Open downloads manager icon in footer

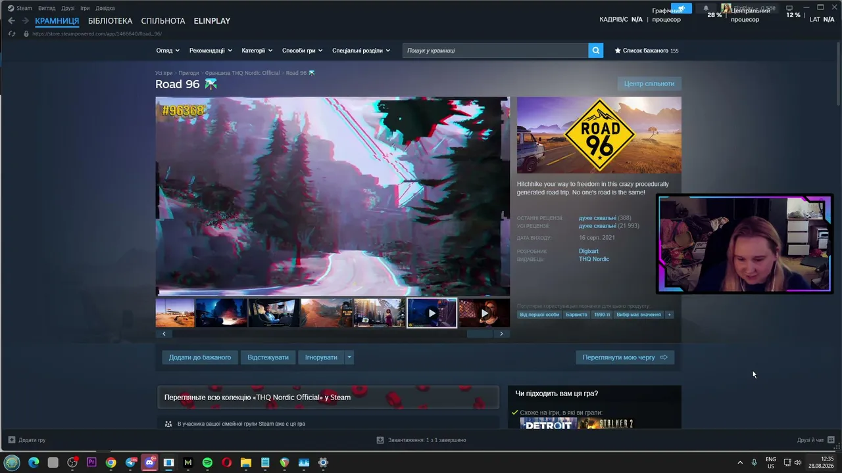(x=380, y=439)
